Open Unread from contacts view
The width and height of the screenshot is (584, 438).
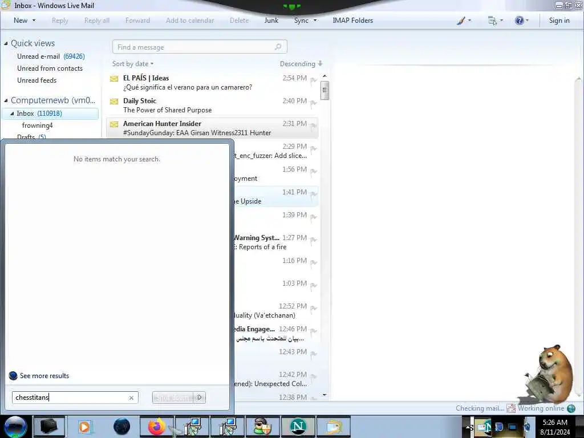click(50, 68)
